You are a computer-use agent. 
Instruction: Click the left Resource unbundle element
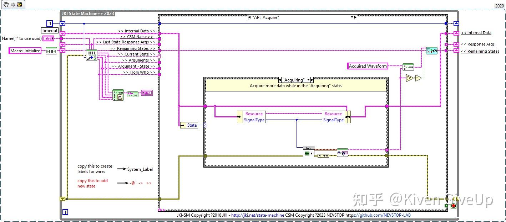click(x=254, y=114)
